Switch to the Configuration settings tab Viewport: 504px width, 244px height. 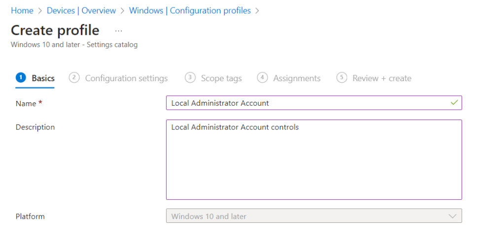tap(126, 78)
